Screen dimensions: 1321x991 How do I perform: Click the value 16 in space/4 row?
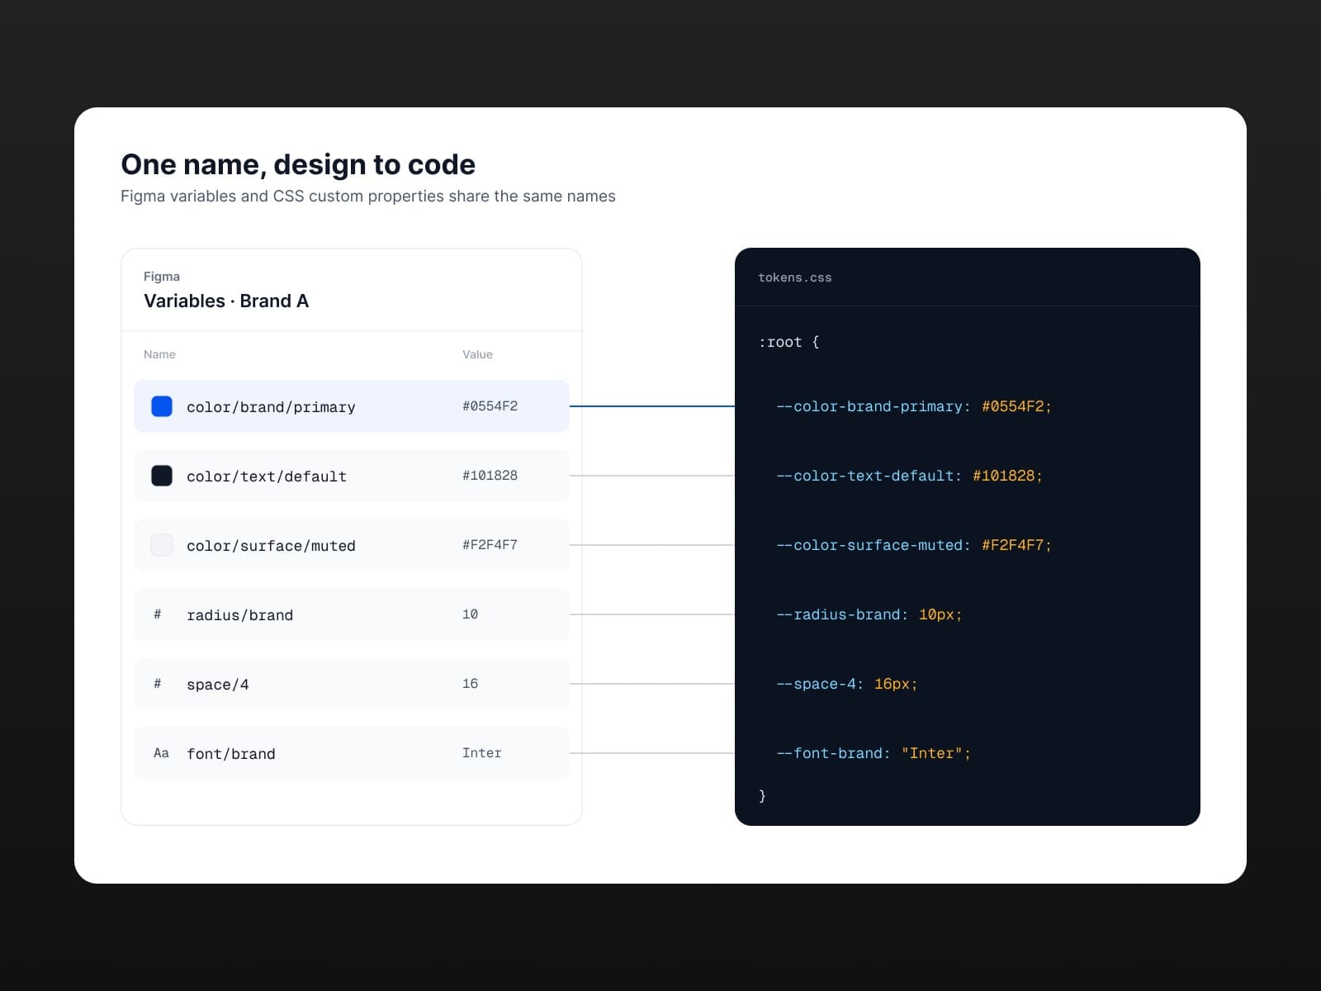(470, 683)
